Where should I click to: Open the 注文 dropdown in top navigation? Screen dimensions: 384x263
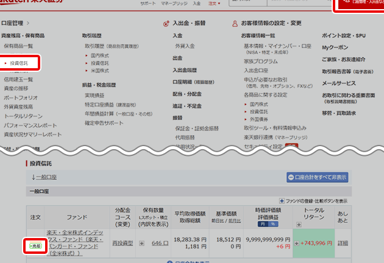pos(215,4)
